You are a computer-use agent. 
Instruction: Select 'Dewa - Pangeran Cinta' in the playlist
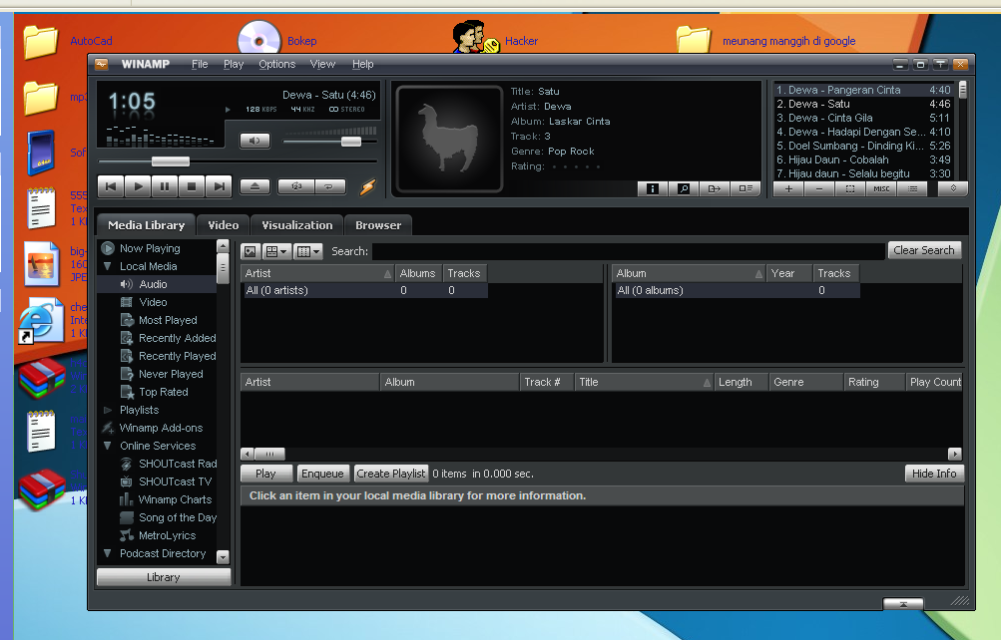point(863,90)
